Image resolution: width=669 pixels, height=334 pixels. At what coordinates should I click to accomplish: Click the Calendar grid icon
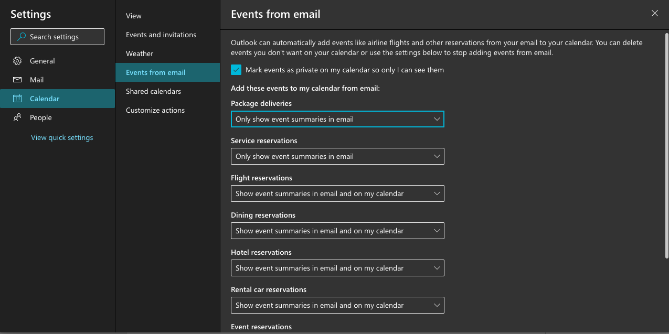17,99
